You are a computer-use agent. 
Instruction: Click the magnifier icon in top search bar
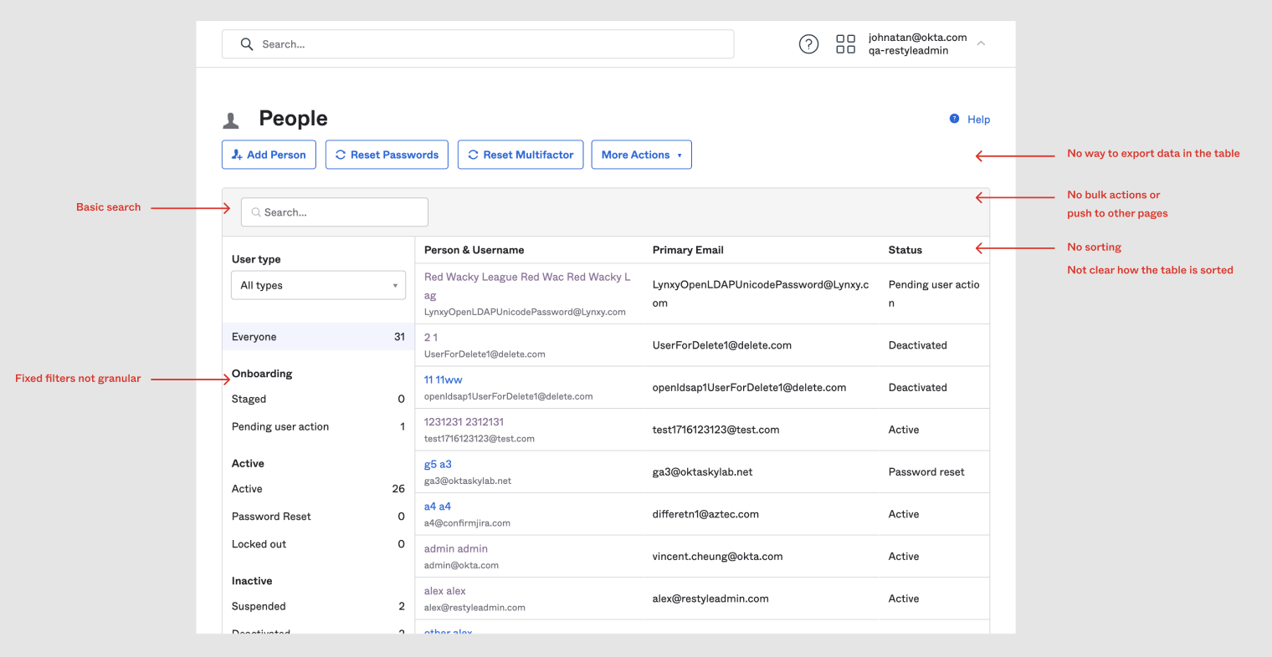(247, 44)
